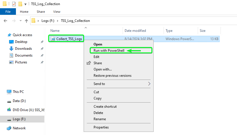Viewport: 237px width, 135px height.
Task: Choose Run with PowerShell from context menu
Action: tap(109, 50)
